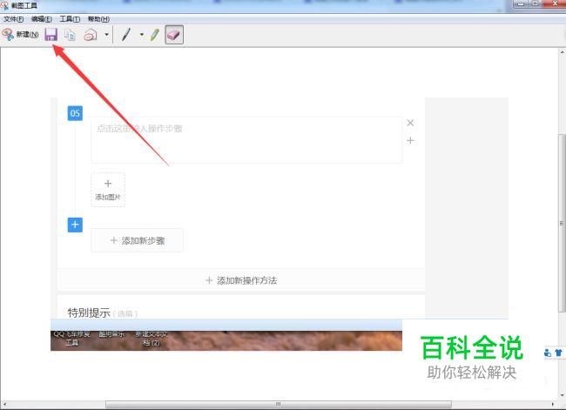Select the Pen tool

point(126,35)
